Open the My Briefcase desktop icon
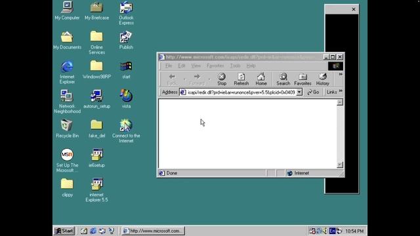420x236 pixels. pos(96,10)
